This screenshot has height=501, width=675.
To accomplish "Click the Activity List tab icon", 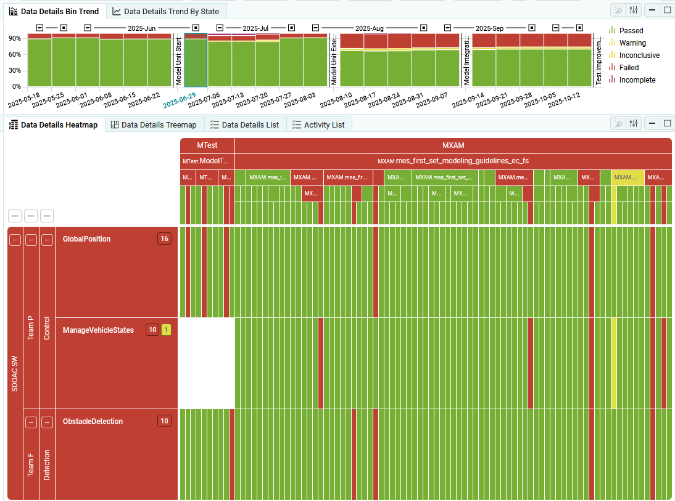I will 297,124.
